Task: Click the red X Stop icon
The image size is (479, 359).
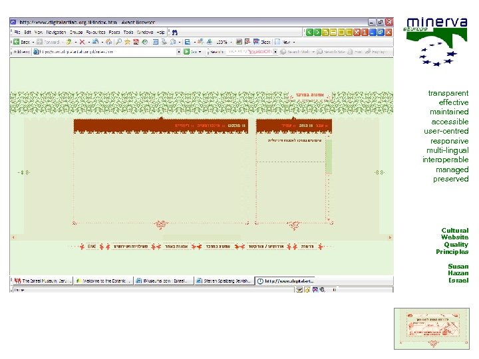Action: pyautogui.click(x=82, y=42)
